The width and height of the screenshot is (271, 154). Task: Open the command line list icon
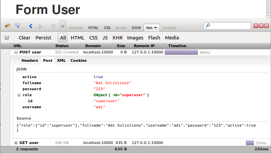pyautogui.click(x=53, y=26)
